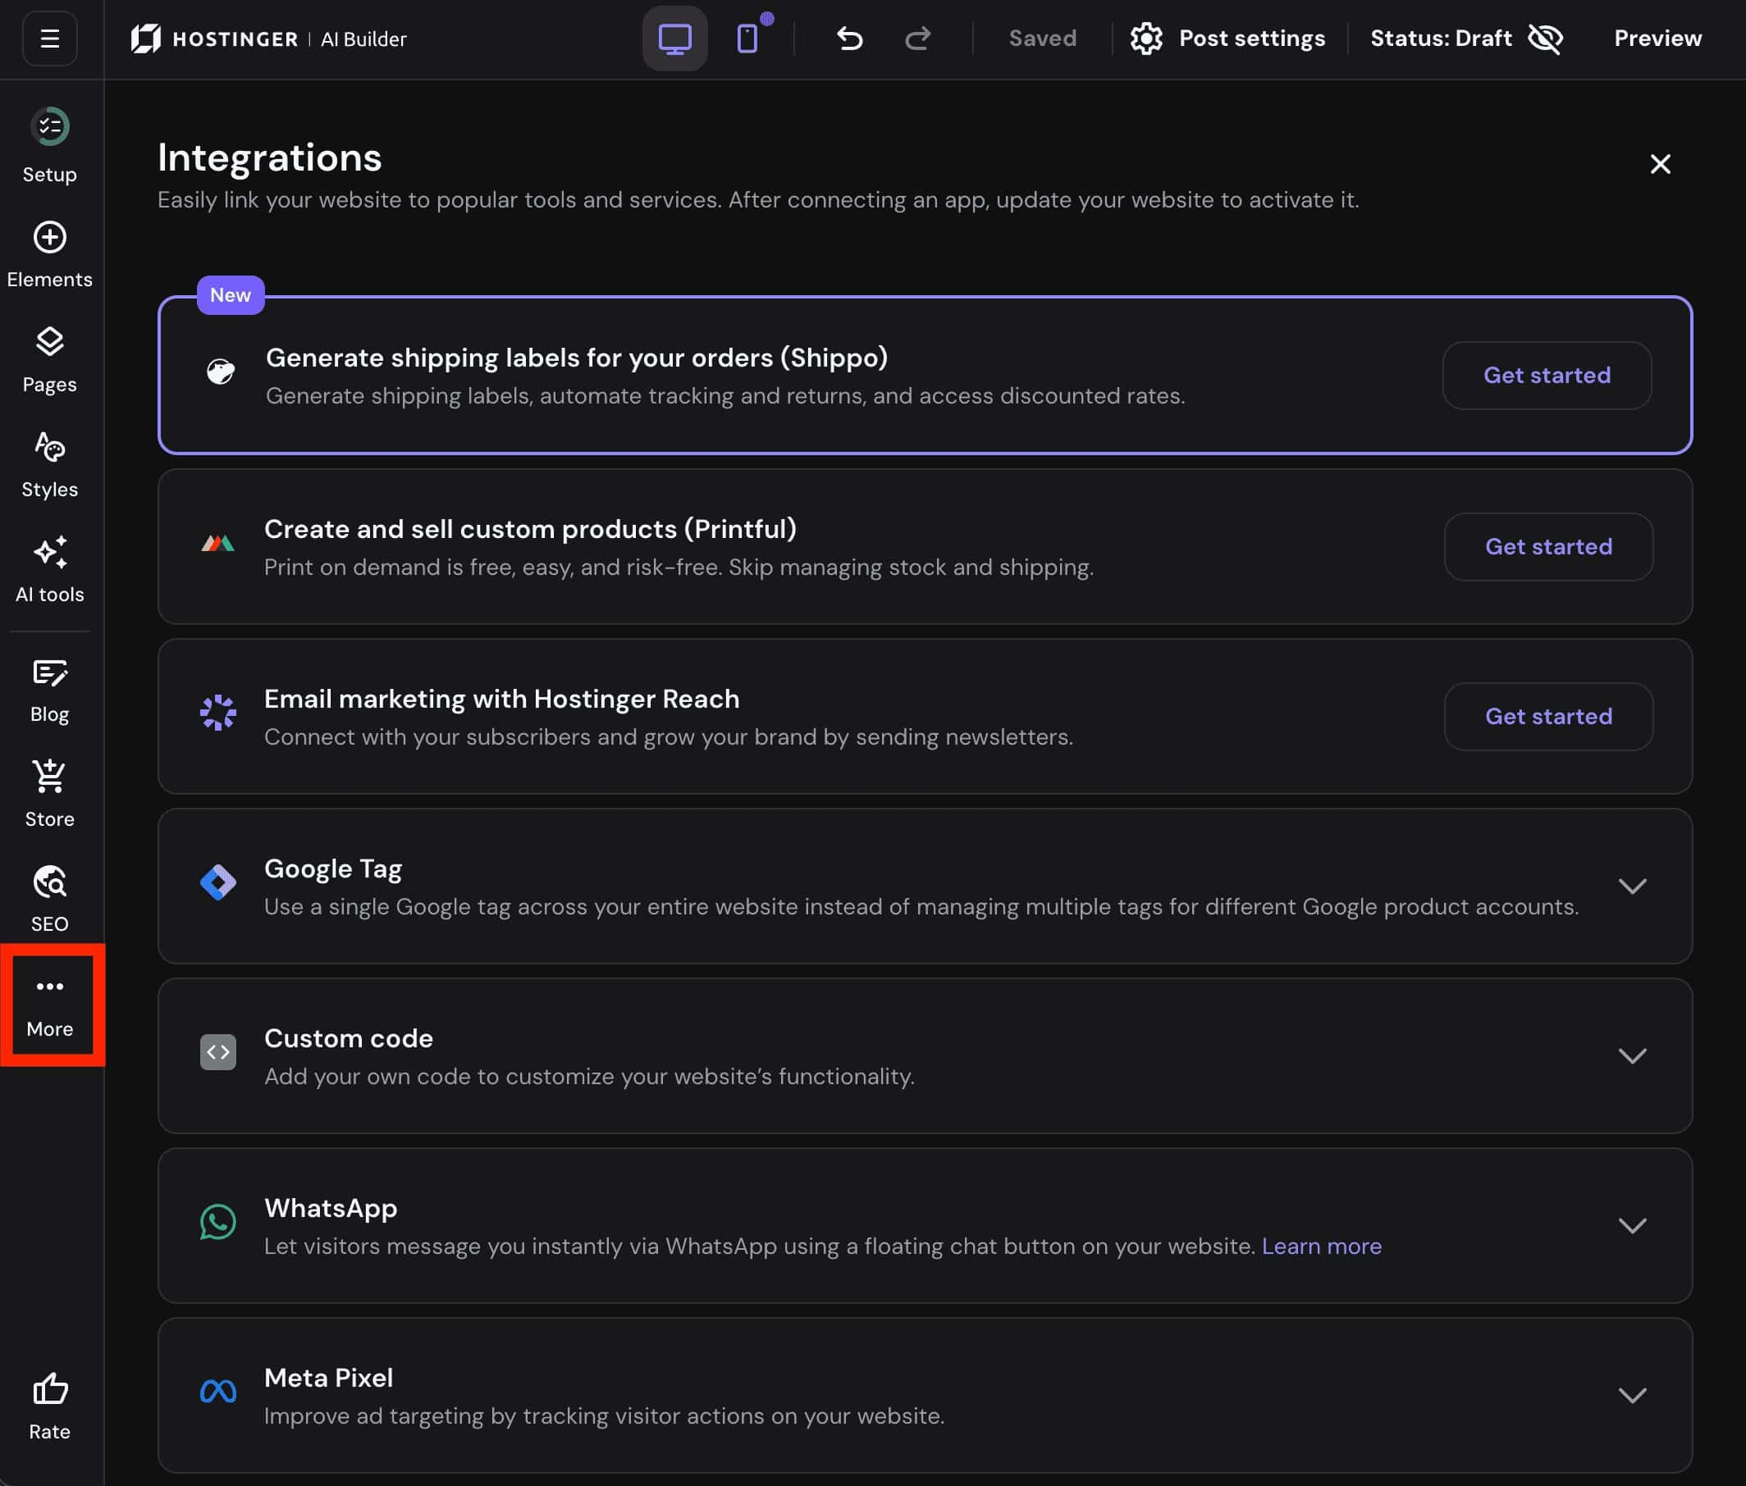1746x1486 pixels.
Task: Click the Shippo logo icon
Action: [x=221, y=371]
